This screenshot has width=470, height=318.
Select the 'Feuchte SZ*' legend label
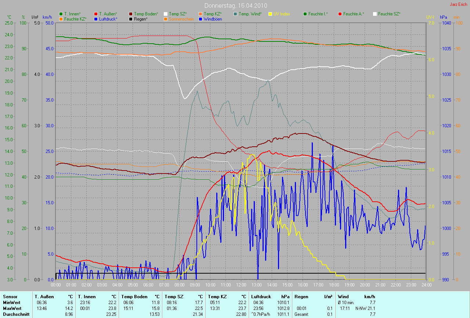point(389,14)
